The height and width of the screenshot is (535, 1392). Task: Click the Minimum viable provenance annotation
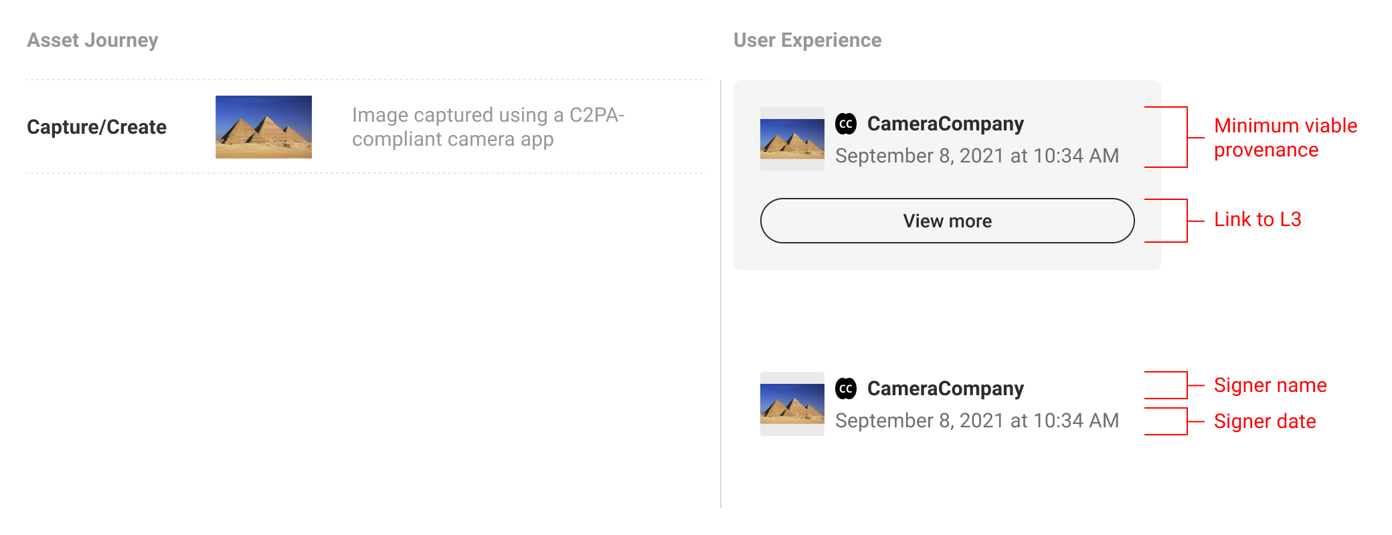1285,138
